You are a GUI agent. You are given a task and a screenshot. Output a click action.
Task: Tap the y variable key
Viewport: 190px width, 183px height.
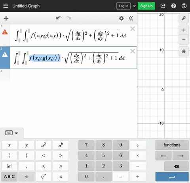(x=27, y=145)
